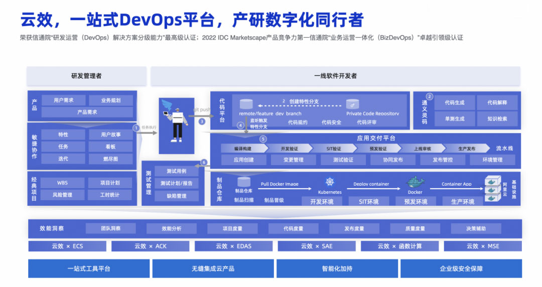Click the 阿里云 container server stack icon
This screenshot has height=287, width=542.
point(494,190)
